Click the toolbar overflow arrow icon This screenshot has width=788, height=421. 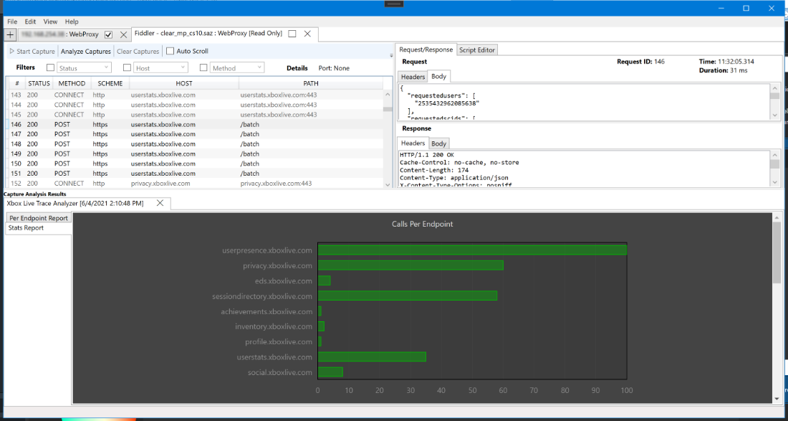391,55
